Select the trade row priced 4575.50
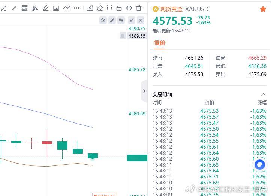Image resolution: width=271 pixels, height=196 pixels. coord(210,129)
